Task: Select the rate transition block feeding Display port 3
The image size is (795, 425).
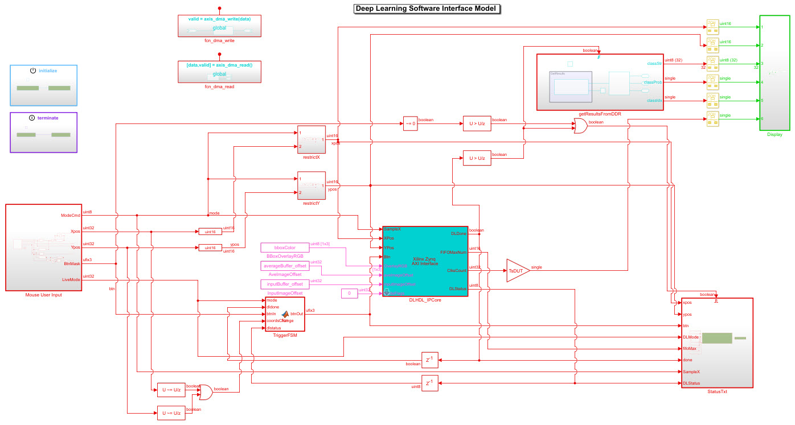Action: pyautogui.click(x=712, y=63)
